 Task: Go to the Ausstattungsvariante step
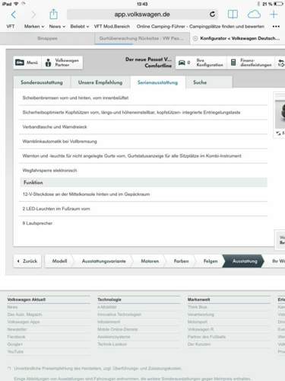click(103, 261)
